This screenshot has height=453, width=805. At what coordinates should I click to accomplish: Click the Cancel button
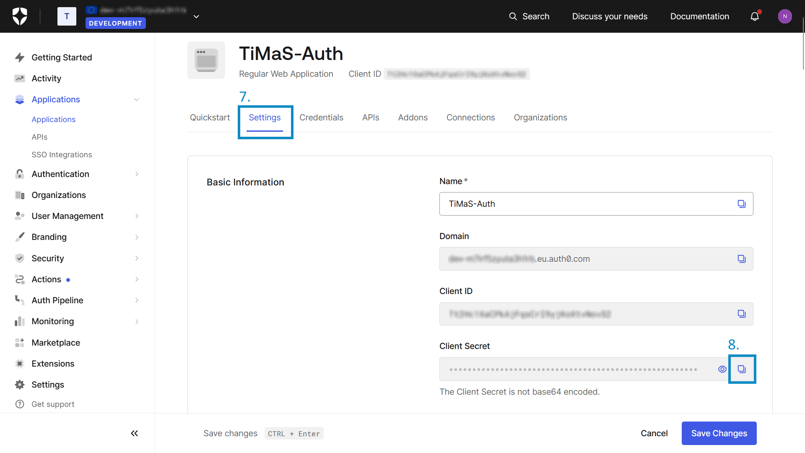click(x=654, y=433)
